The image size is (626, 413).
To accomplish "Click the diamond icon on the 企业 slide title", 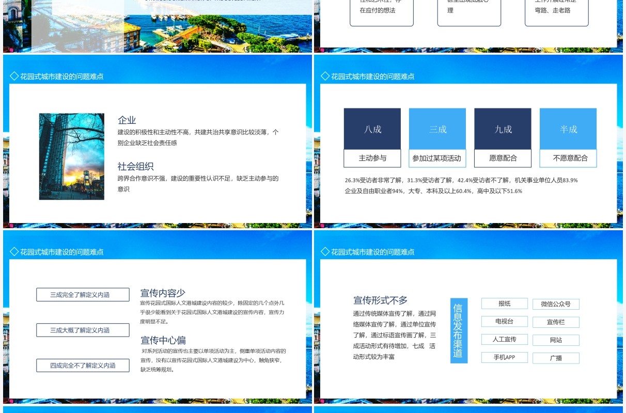I will [14, 76].
